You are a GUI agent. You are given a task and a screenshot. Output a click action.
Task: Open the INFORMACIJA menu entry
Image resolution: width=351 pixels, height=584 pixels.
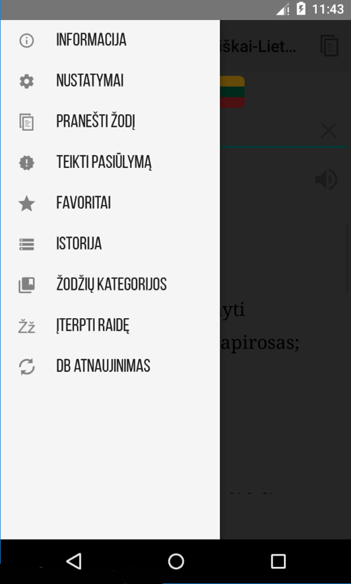pyautogui.click(x=110, y=40)
